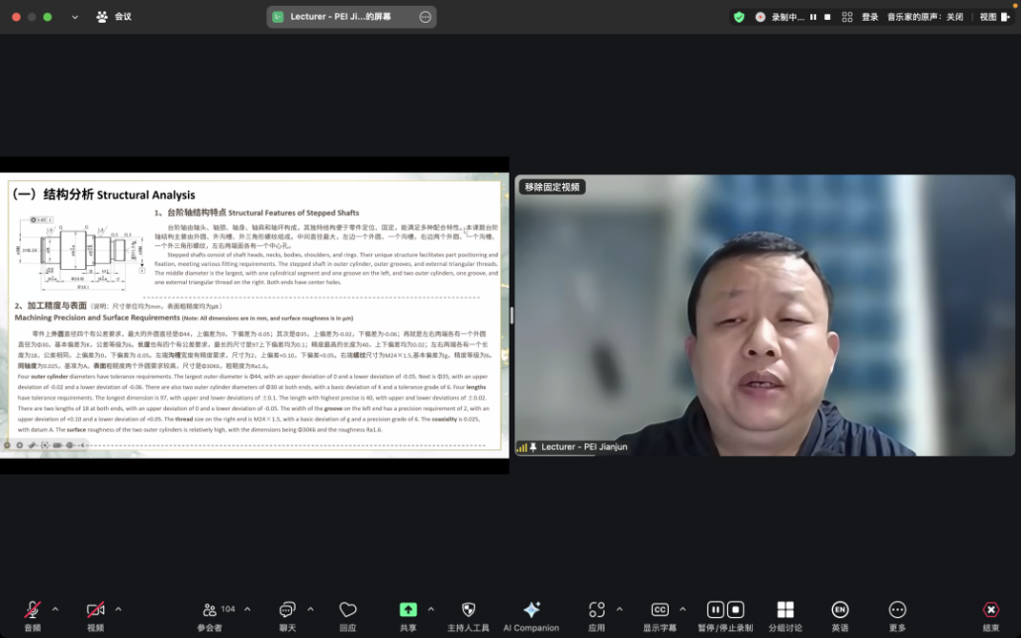Click the green security shield in top bar
This screenshot has height=638, width=1021.
pyautogui.click(x=738, y=17)
